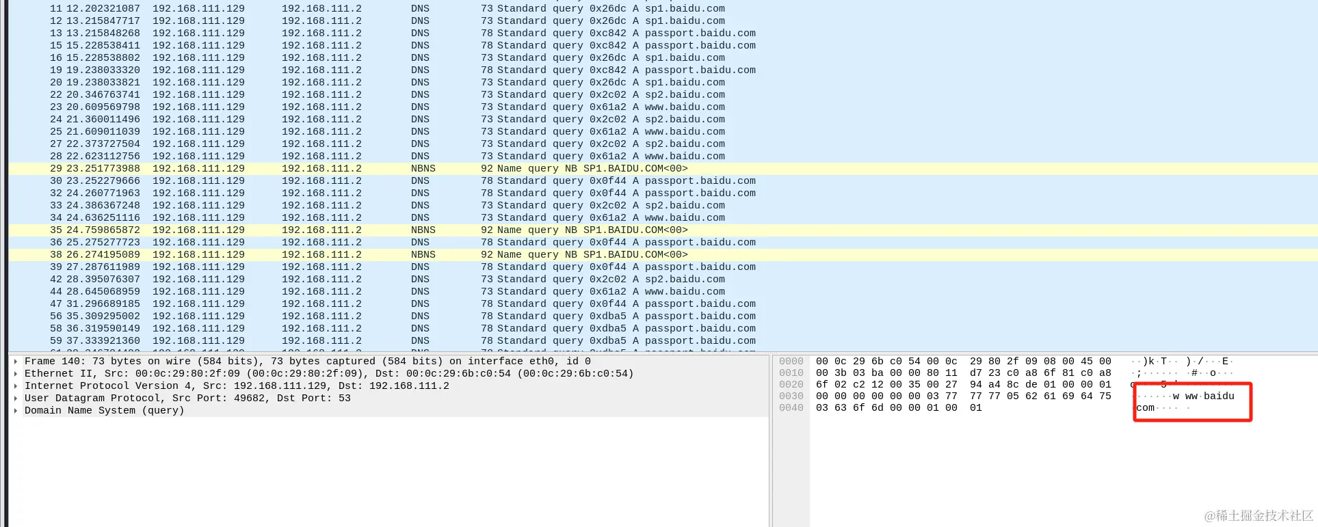This screenshot has height=527, width=1318.
Task: Select packet 32 at time 24.260771963
Action: tap(663, 193)
